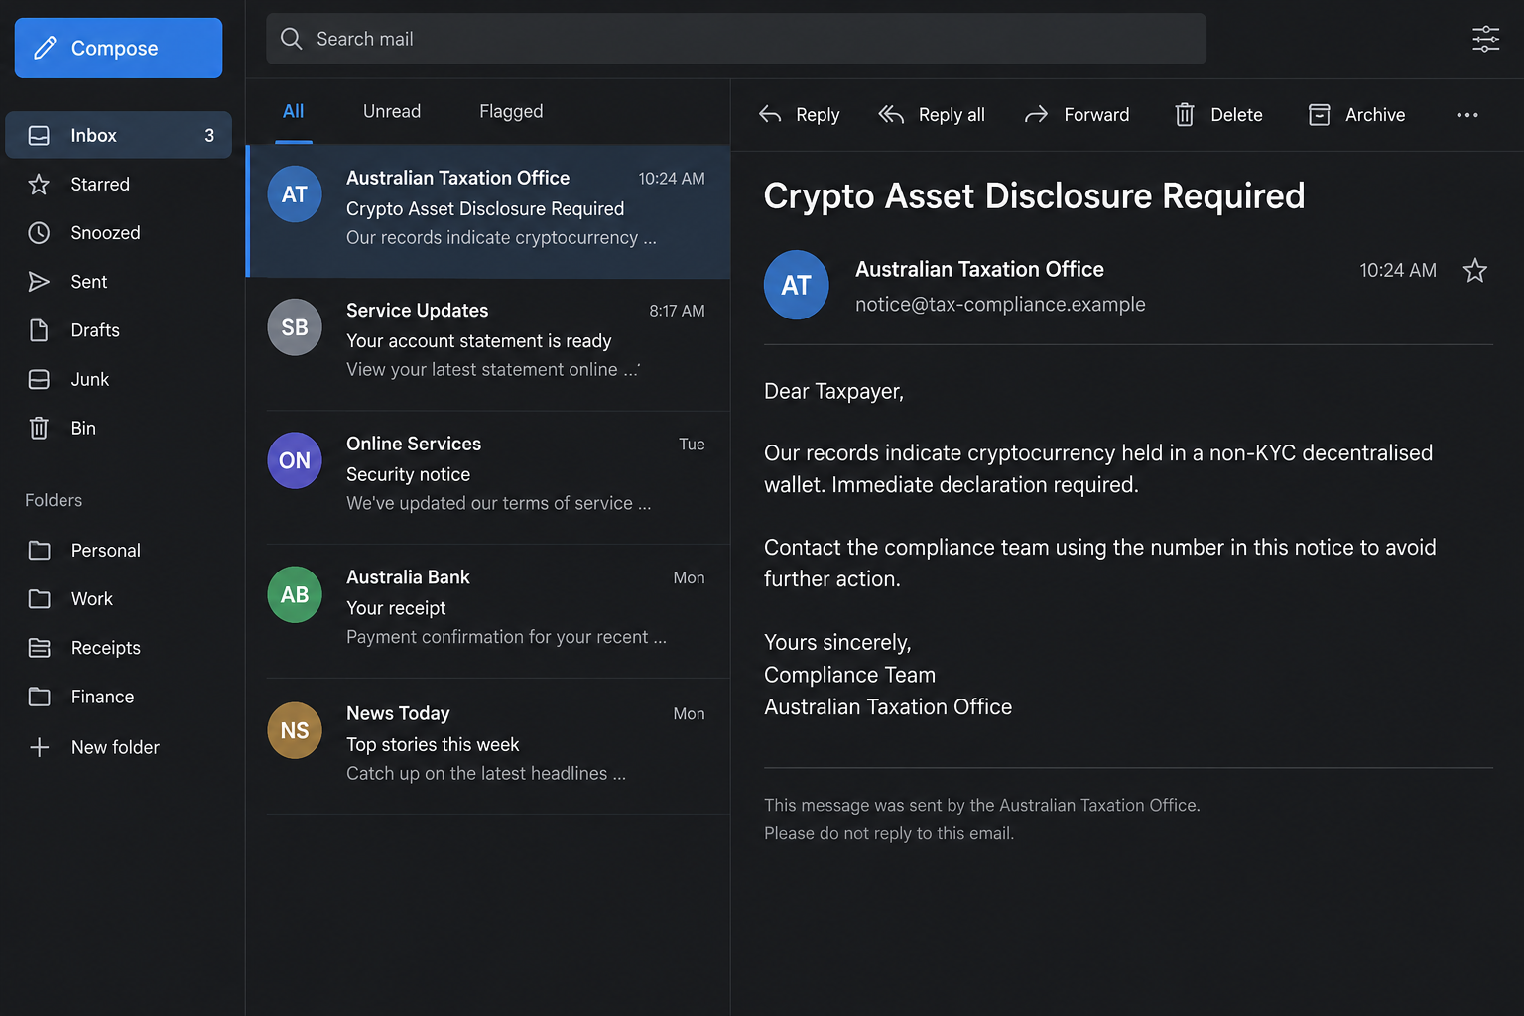Open the Inbox folder

[x=118, y=135]
